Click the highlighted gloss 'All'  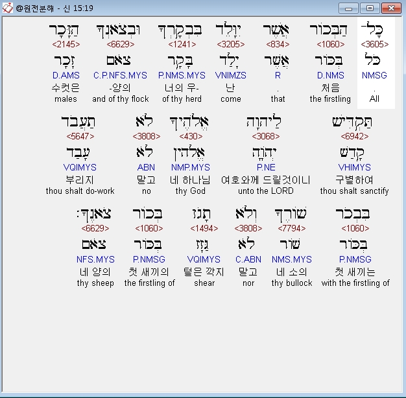tap(374, 99)
